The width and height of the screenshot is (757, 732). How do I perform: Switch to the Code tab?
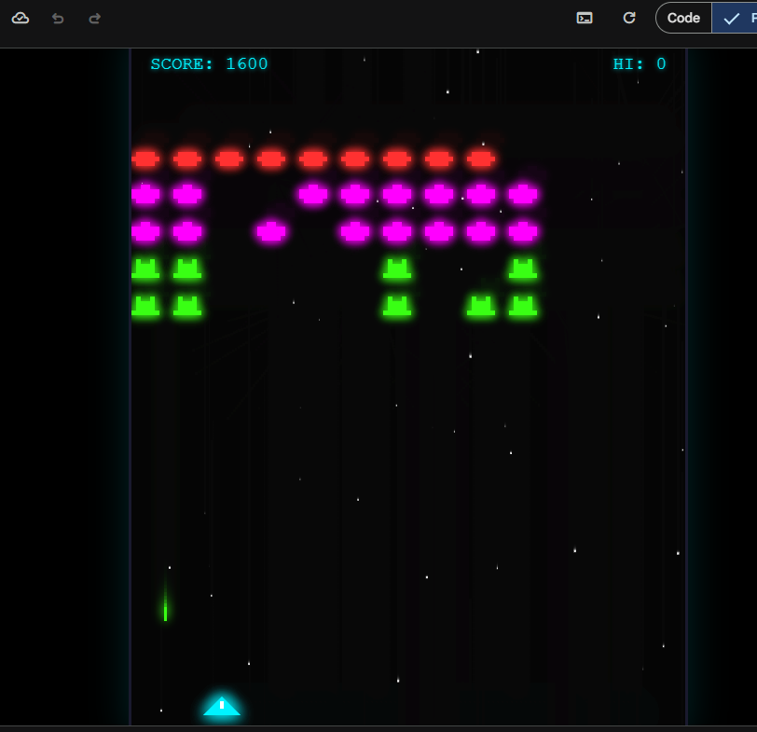[683, 18]
